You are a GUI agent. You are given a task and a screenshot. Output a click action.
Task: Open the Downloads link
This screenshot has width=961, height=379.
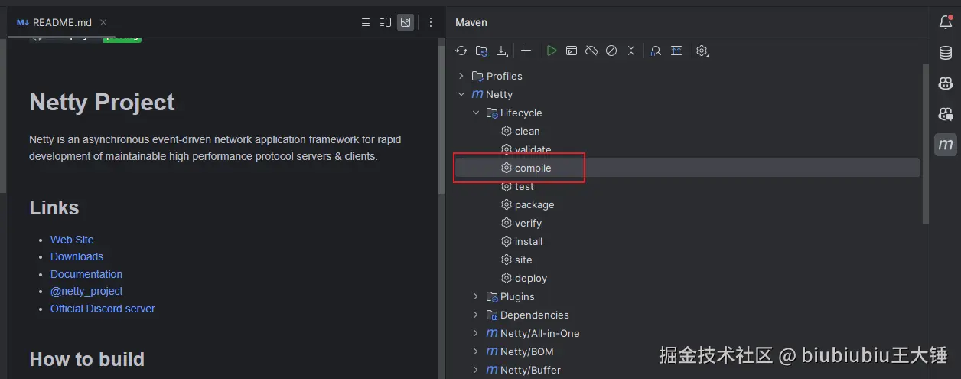pos(77,256)
